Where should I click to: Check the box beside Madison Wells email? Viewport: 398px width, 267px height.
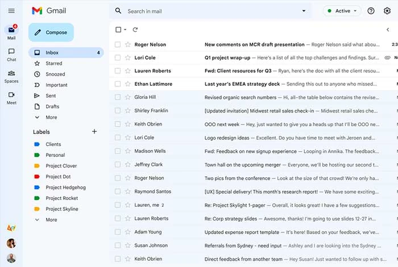click(x=118, y=151)
